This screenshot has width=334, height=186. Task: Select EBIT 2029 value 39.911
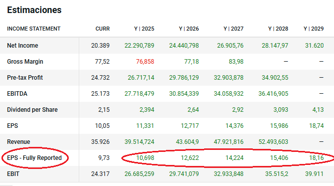click(314, 174)
